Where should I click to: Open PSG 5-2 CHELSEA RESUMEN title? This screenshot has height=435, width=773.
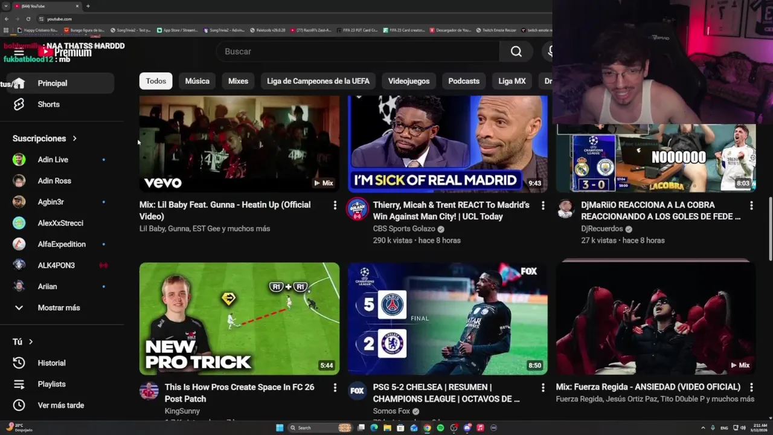pyautogui.click(x=446, y=393)
